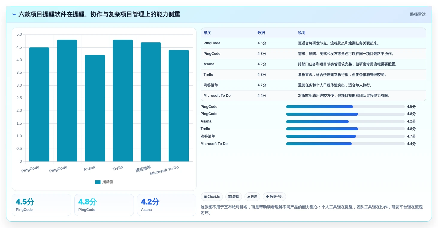Click the 1.0 y-axis tick label
Image resolution: width=438 pixels, height=228 pixels.
[x=19, y=136]
